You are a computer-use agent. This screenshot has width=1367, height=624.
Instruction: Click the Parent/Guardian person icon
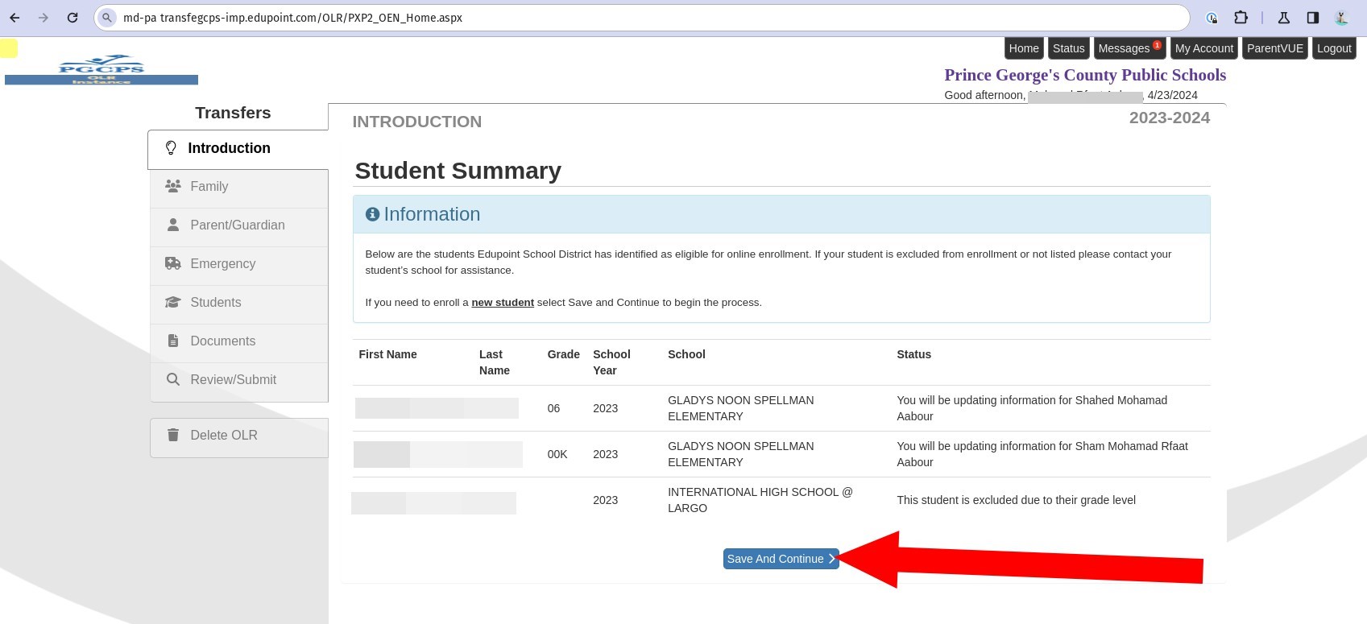[x=172, y=225]
